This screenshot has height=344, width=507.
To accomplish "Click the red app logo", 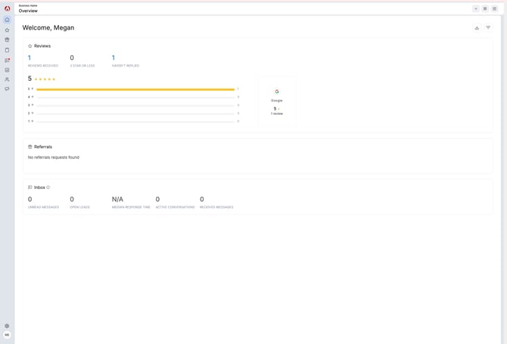I will tap(7, 8).
